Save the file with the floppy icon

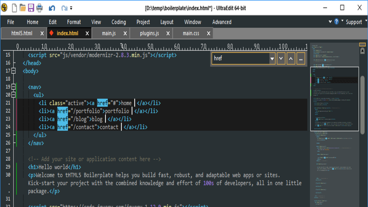30,7
